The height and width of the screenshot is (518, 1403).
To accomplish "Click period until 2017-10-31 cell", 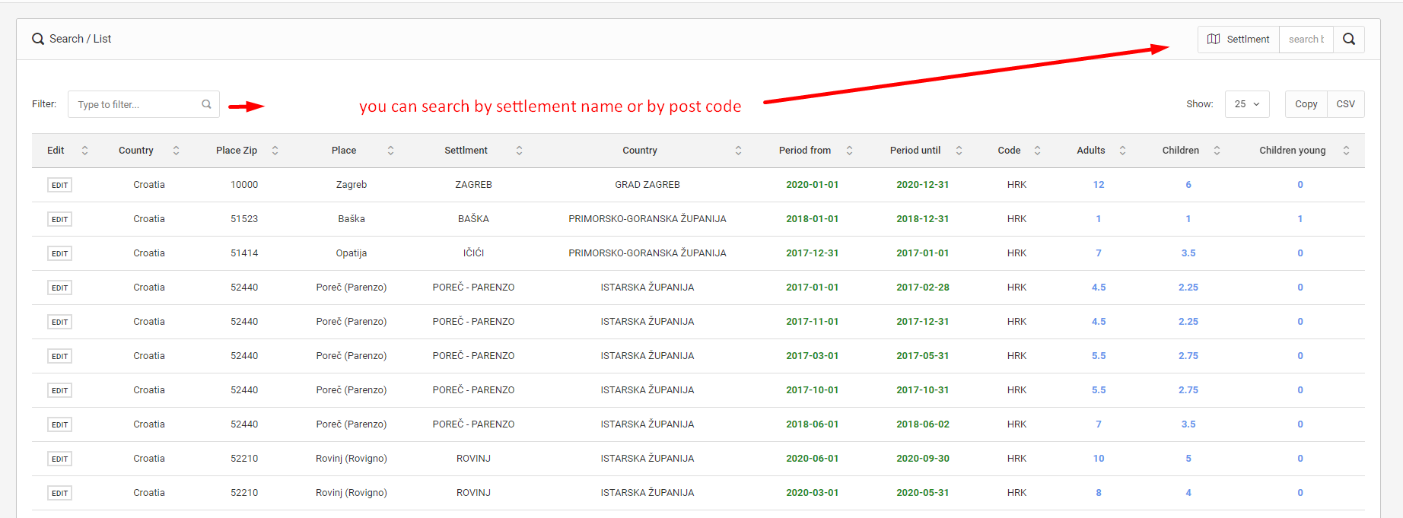I will [923, 390].
